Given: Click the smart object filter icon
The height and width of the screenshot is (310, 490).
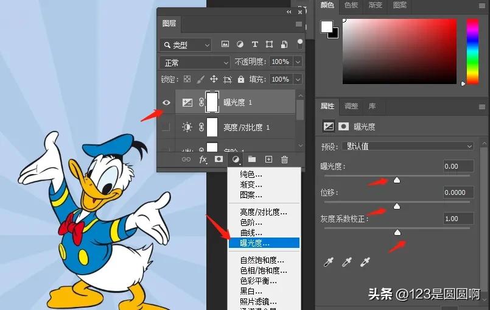Looking at the screenshot, I should pos(284,44).
